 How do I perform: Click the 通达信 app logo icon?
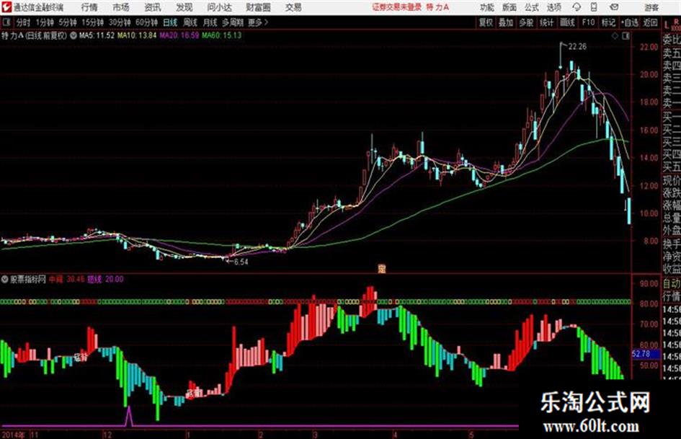[6, 7]
